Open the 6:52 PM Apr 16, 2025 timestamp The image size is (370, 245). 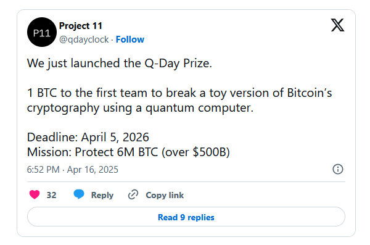click(72, 170)
